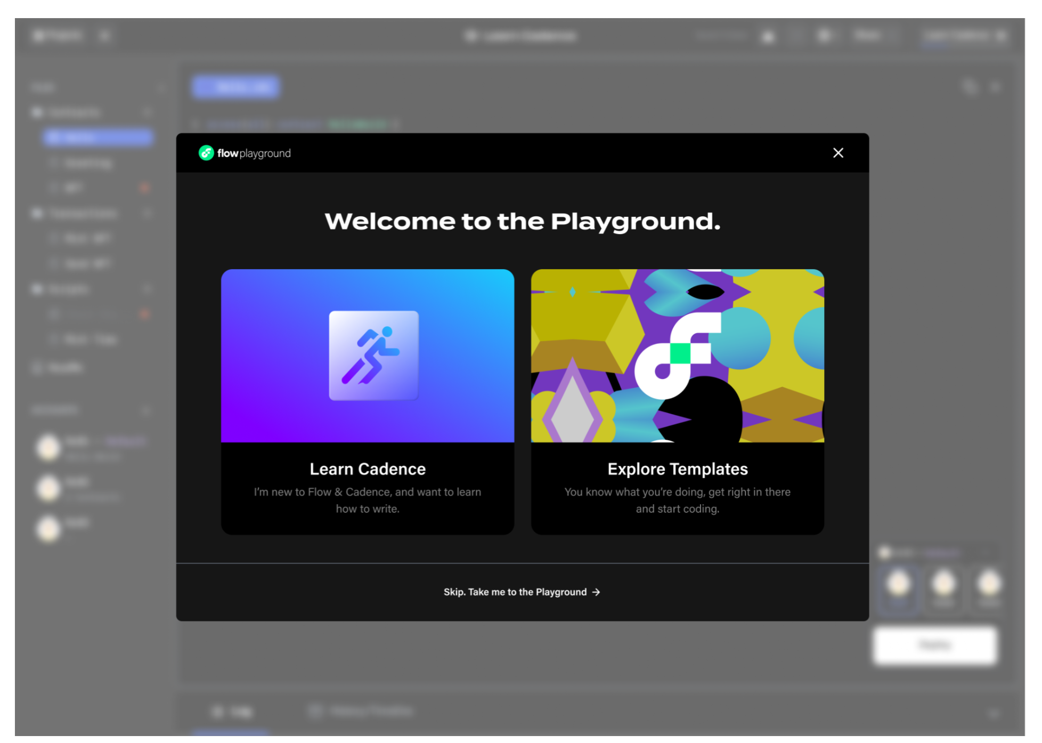
Task: Click "I'm new to Flow & Cadence" description
Action: [368, 500]
